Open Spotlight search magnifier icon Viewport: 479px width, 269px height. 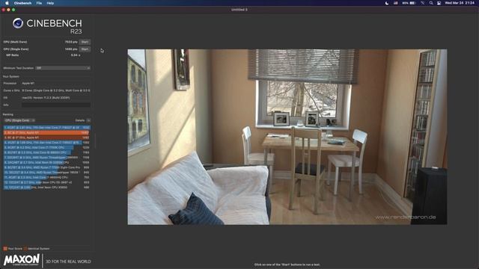coord(431,3)
